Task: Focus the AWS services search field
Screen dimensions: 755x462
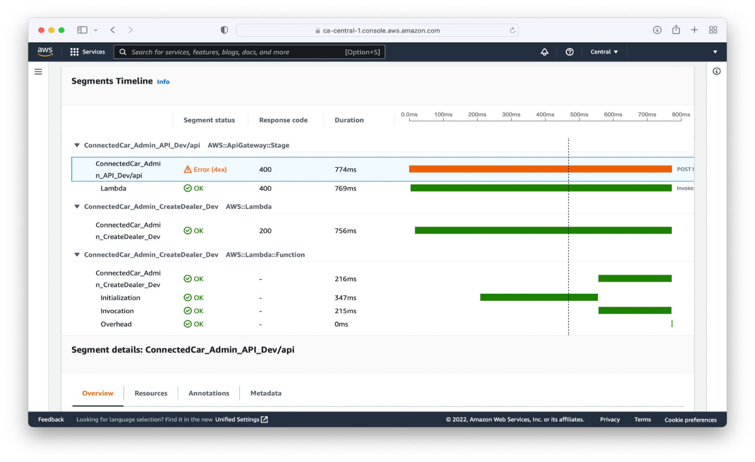Action: (x=249, y=52)
